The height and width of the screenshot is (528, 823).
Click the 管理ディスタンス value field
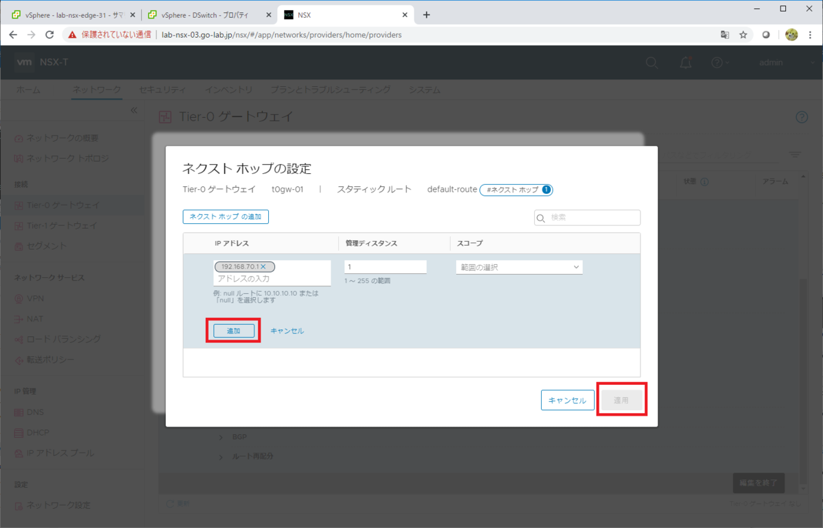[x=385, y=267]
